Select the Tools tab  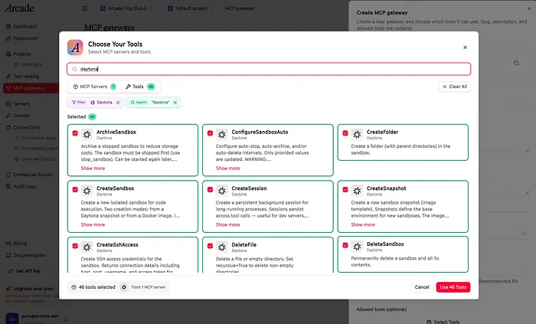pos(139,87)
